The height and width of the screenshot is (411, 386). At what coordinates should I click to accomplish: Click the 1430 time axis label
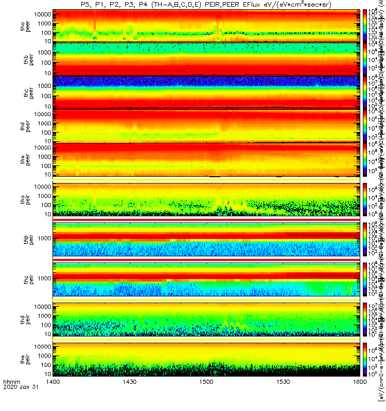130,382
